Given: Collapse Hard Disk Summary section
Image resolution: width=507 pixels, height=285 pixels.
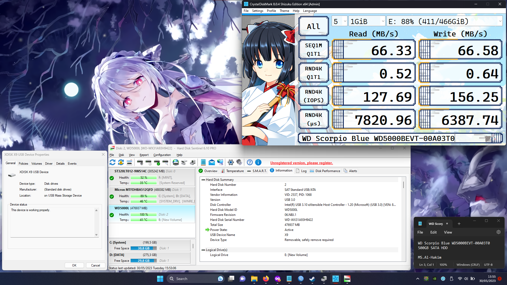Looking at the screenshot, I should [x=203, y=180].
